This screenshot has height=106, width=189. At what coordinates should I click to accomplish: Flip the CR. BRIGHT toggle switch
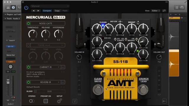click(136, 39)
